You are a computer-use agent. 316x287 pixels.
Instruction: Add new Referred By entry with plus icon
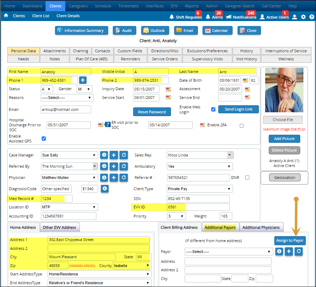tap(114, 166)
